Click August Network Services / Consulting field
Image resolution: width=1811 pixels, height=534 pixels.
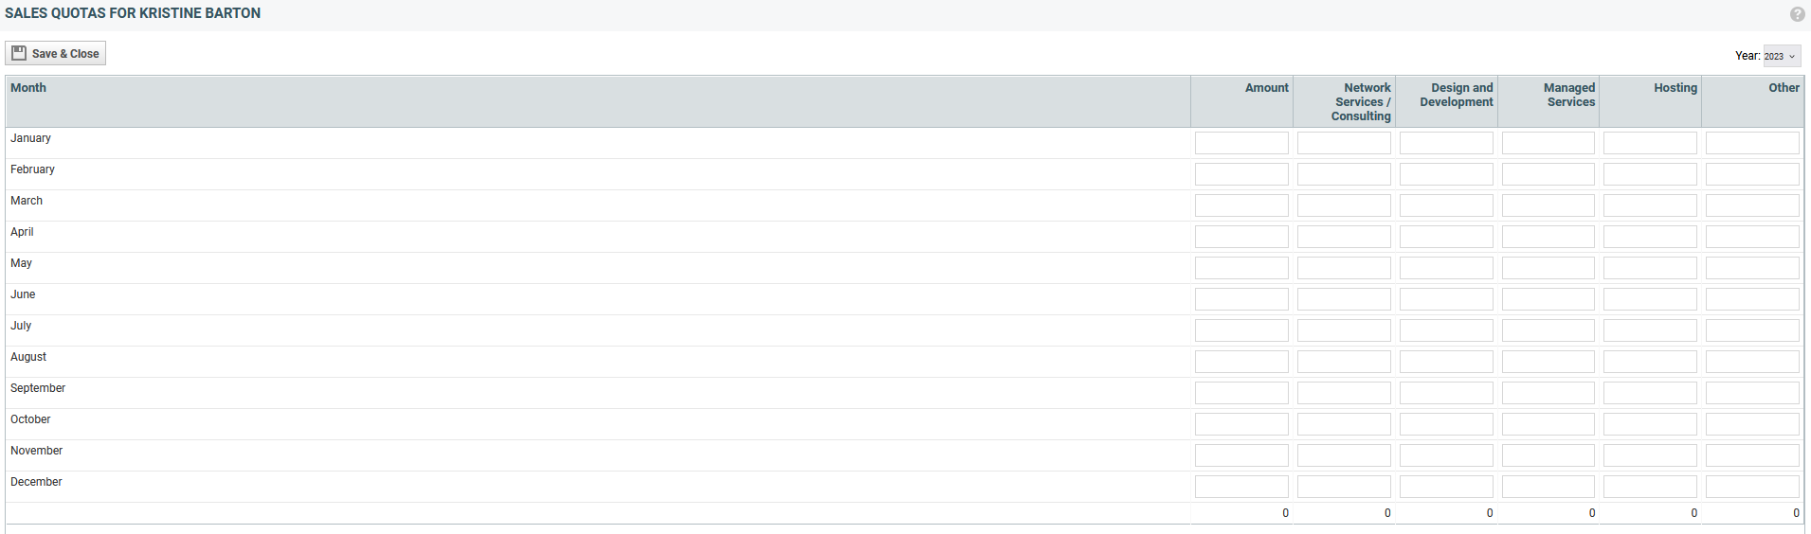click(1344, 362)
